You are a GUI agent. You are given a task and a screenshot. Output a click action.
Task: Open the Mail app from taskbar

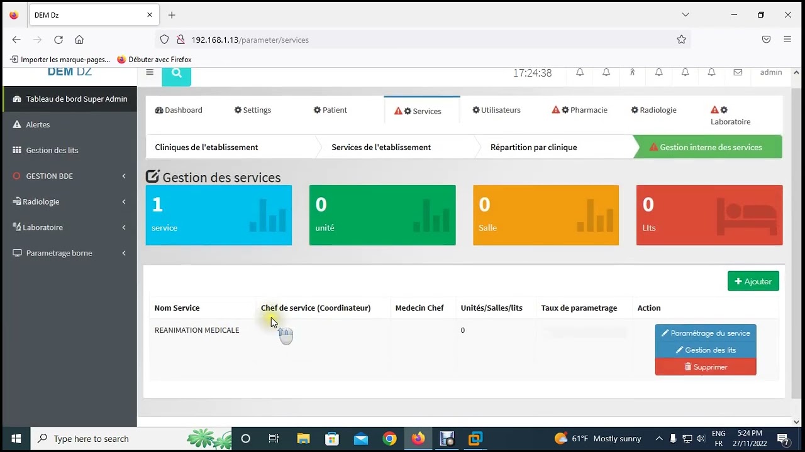point(361,438)
